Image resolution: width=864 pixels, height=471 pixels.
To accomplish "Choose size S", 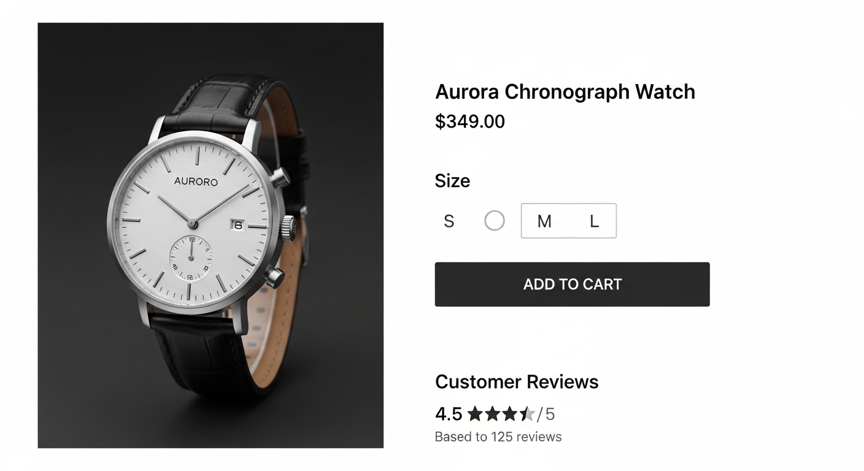I will pyautogui.click(x=449, y=221).
